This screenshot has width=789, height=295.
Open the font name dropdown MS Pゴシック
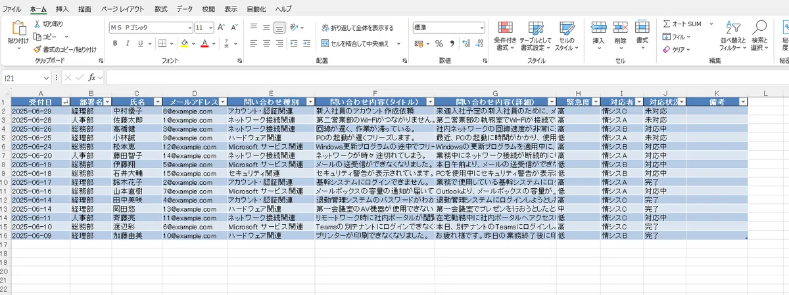click(189, 28)
